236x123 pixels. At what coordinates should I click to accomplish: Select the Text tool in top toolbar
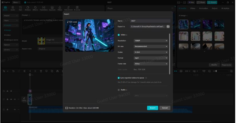tap(20, 8)
